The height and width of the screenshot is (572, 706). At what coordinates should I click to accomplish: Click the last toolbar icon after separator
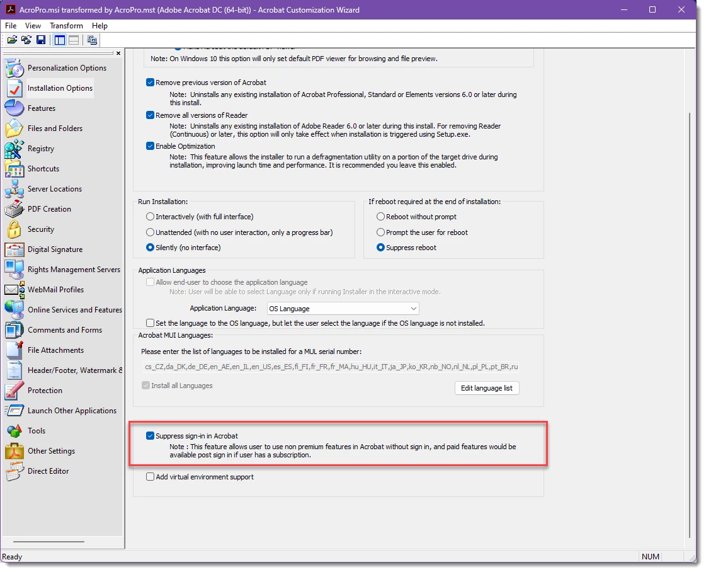point(92,40)
